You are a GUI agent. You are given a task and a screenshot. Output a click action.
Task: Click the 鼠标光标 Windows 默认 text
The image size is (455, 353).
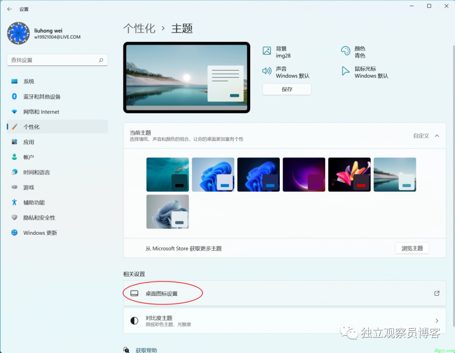pyautogui.click(x=371, y=72)
